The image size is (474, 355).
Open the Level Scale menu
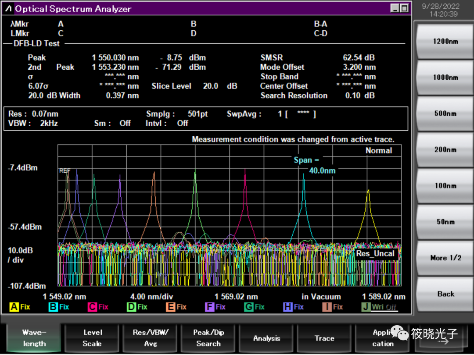coord(92,338)
